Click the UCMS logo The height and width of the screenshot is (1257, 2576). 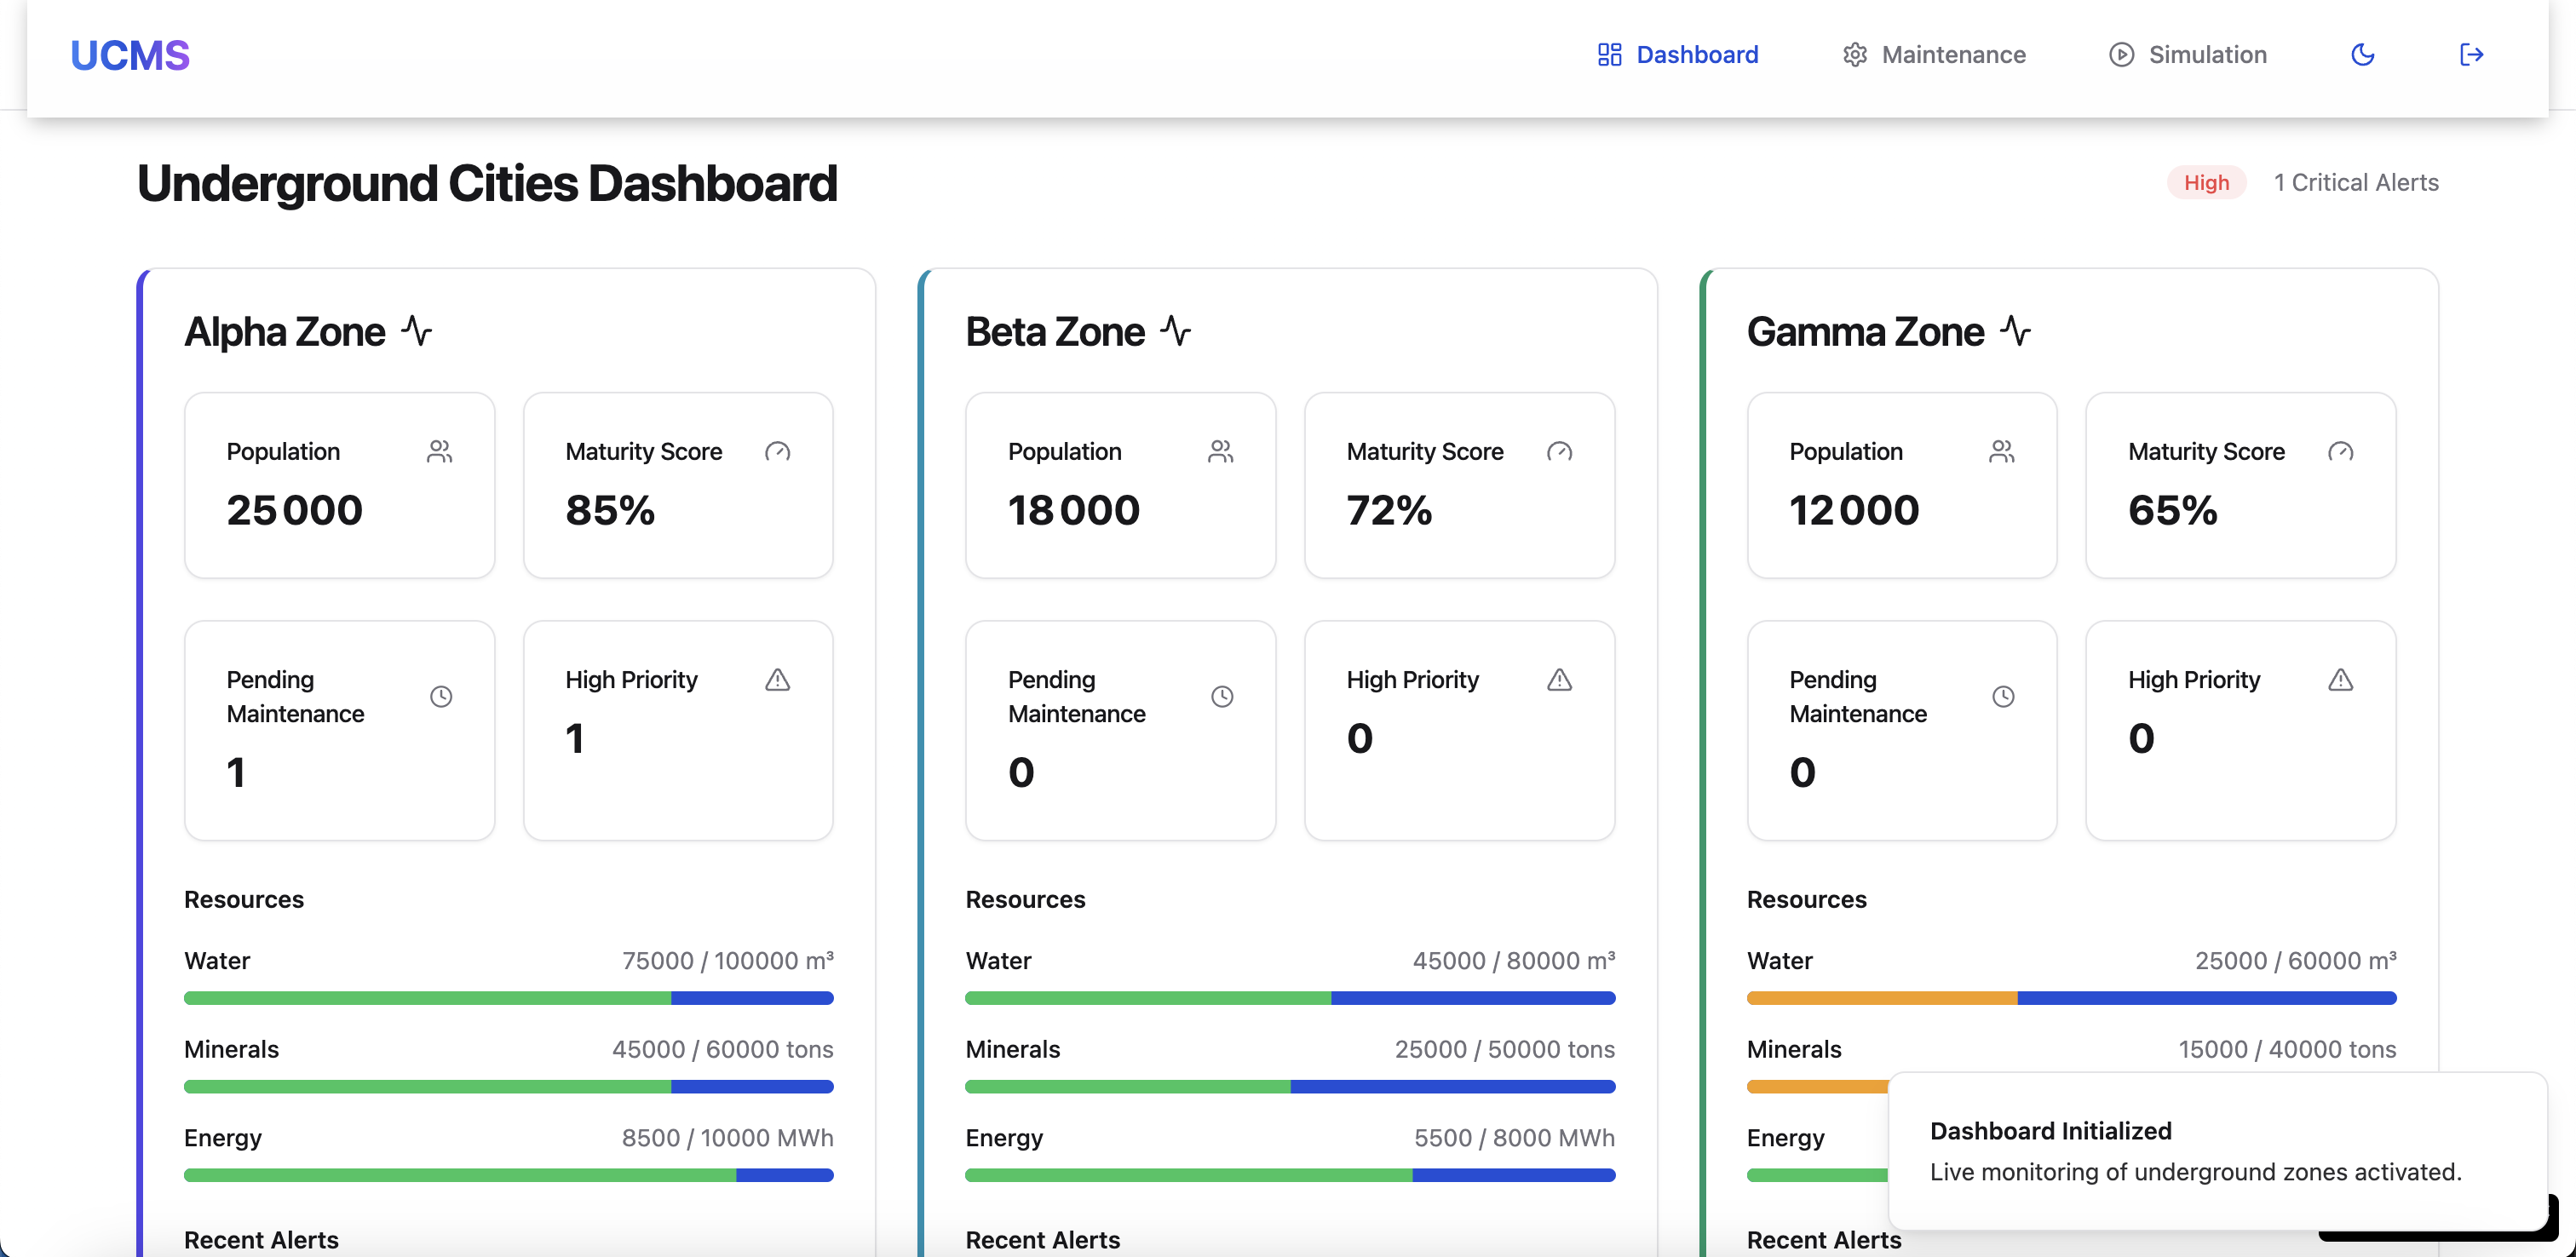click(x=130, y=56)
